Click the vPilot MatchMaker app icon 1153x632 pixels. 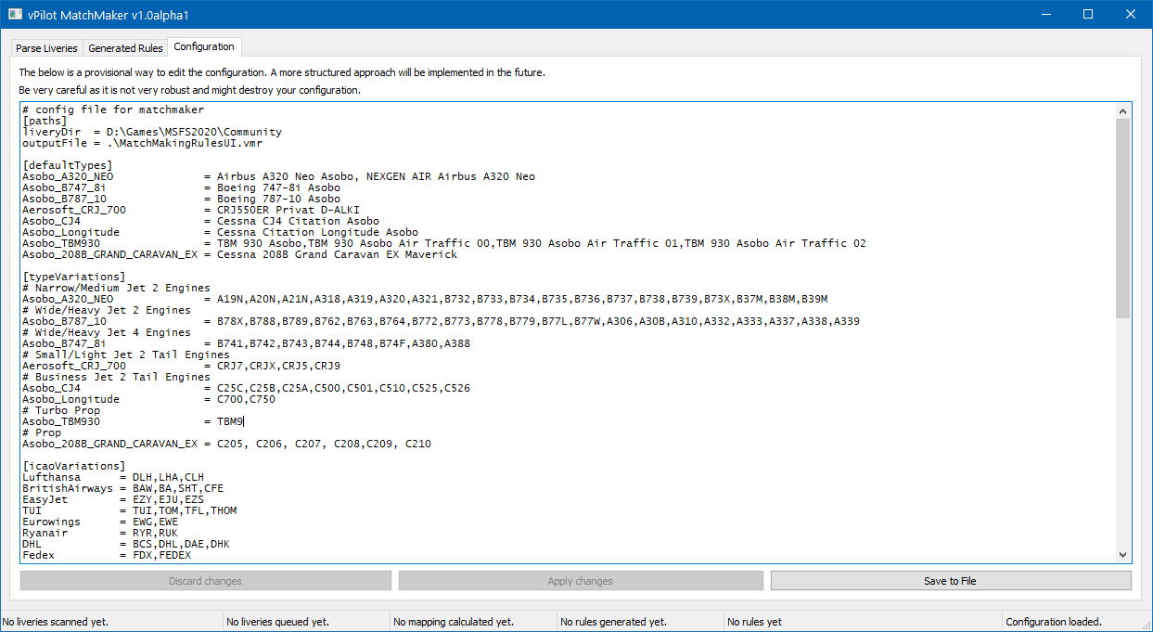[15, 14]
